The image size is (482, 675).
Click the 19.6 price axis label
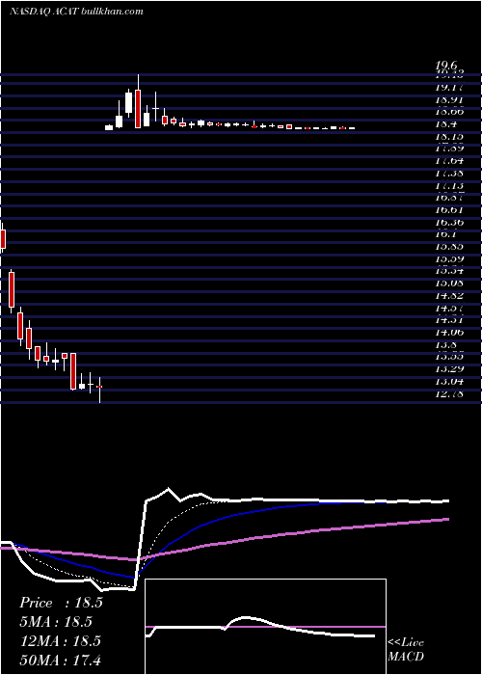(x=445, y=66)
